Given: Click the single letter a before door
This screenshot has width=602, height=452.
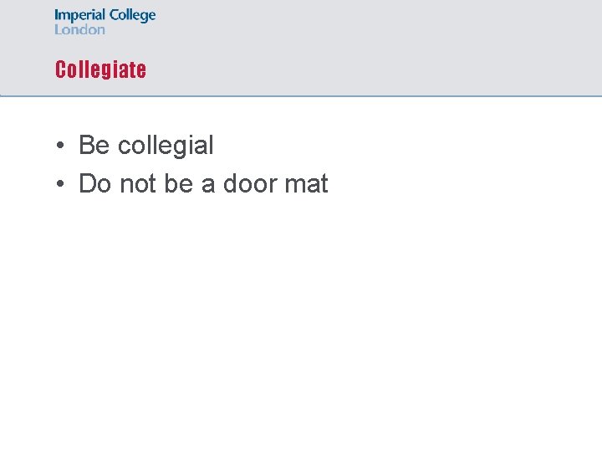Looking at the screenshot, I should [x=208, y=184].
